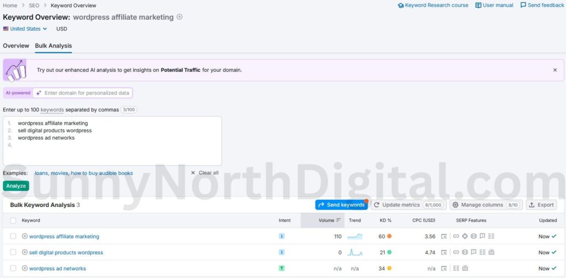Go to Home breadcrumb
Viewport: 566px width, 278px height.
click(x=10, y=6)
